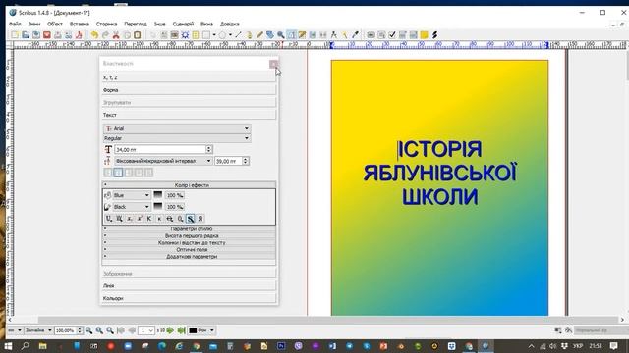Zoom in with bottom bar magnifier plus

click(x=110, y=330)
